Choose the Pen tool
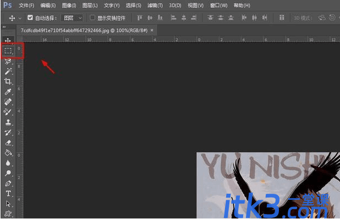 (8, 183)
